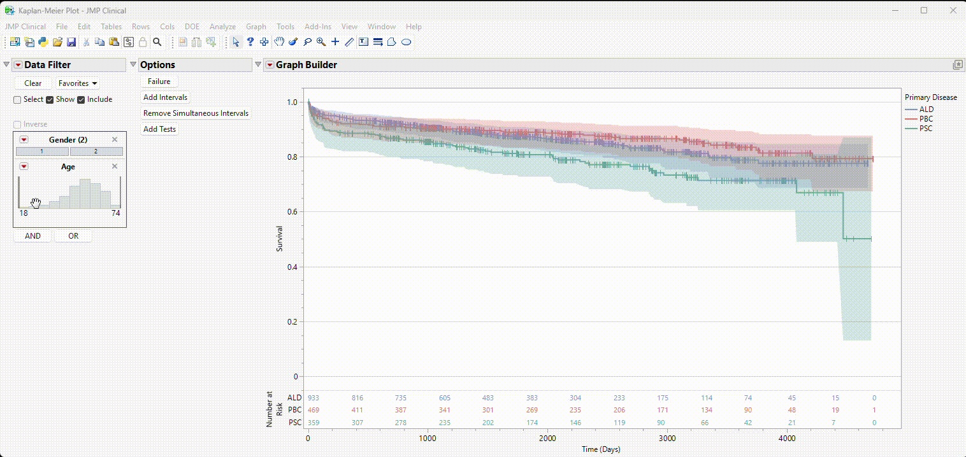Open the Add-Ins menu
This screenshot has width=966, height=457.
coord(317,27)
